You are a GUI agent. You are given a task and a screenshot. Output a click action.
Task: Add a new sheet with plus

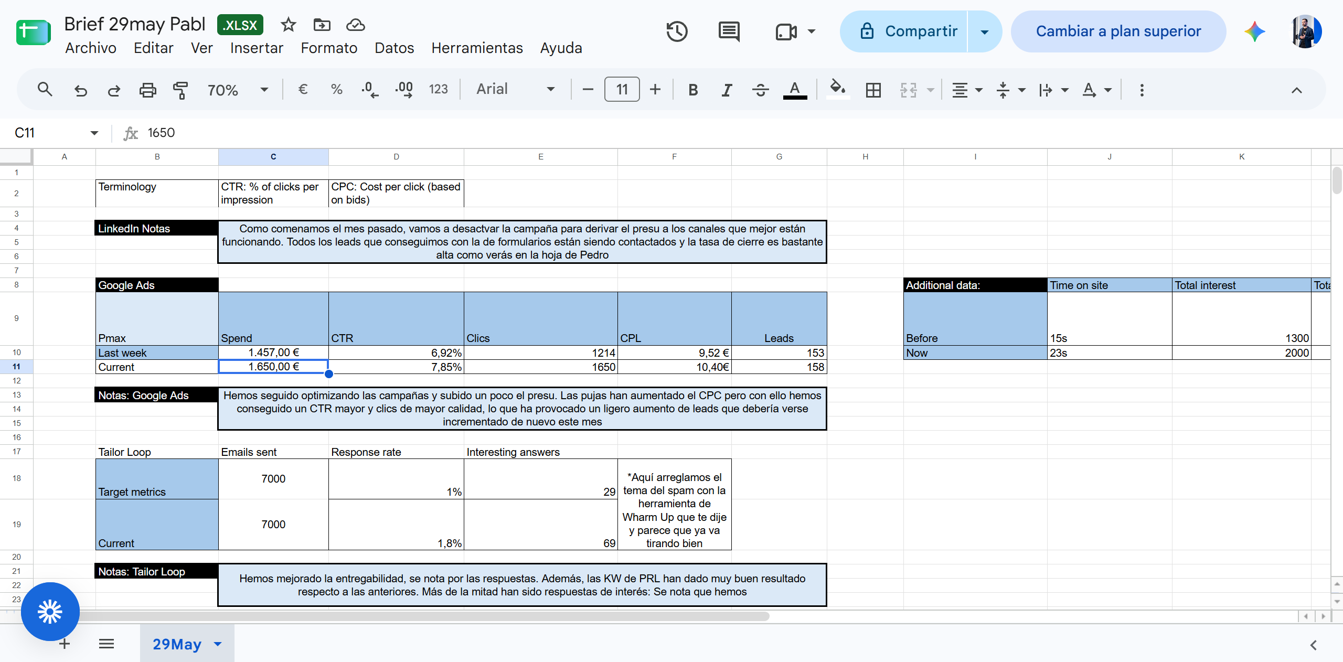(x=65, y=644)
